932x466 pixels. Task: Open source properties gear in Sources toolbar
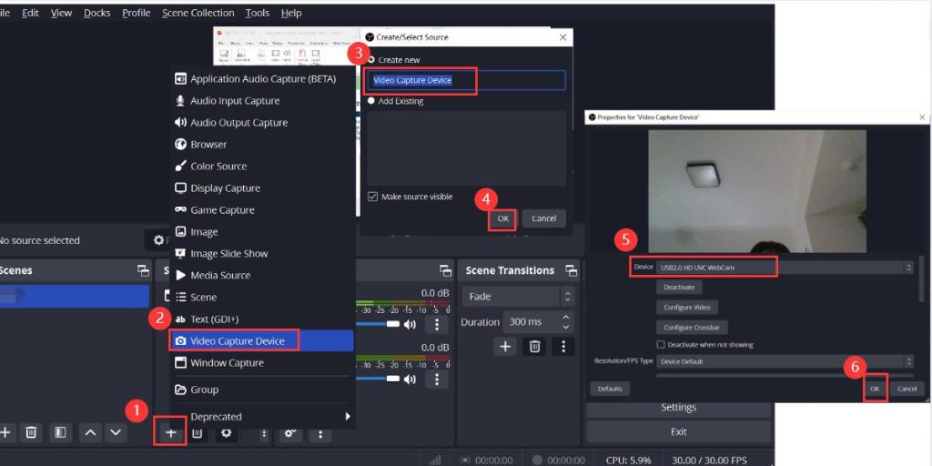[226, 432]
